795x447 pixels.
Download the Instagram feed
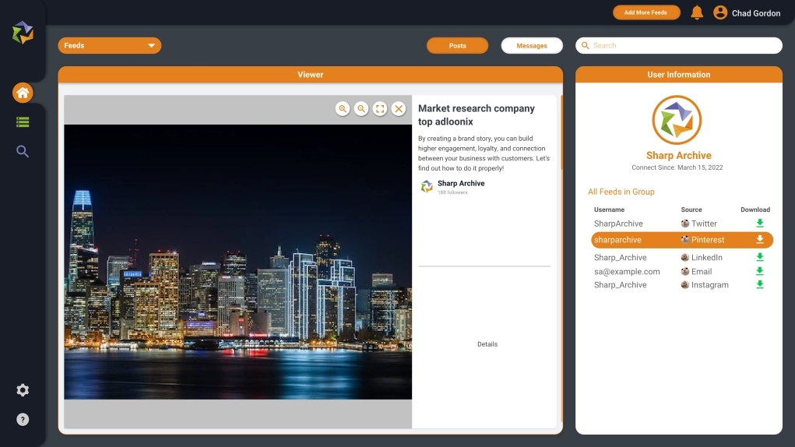pyautogui.click(x=760, y=285)
